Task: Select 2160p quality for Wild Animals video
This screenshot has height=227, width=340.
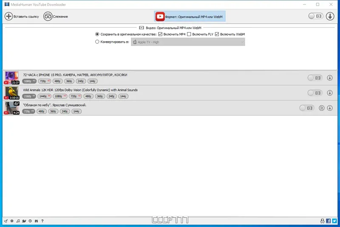Action: click(29, 96)
